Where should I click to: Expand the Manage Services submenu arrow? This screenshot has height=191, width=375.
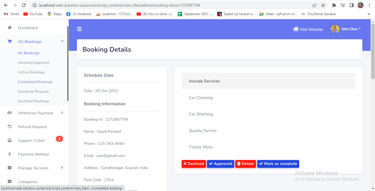(x=62, y=168)
